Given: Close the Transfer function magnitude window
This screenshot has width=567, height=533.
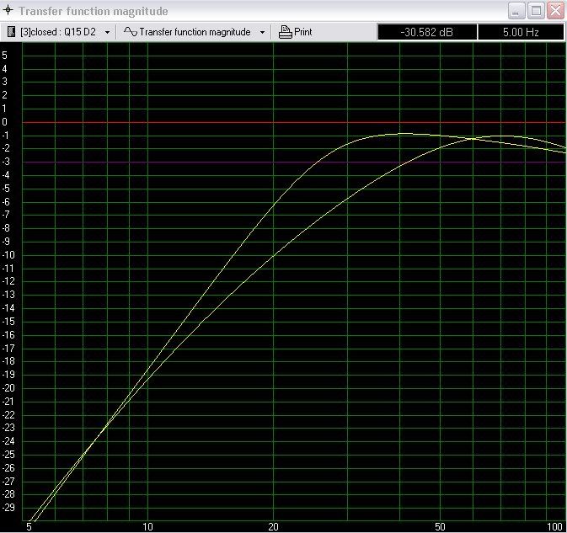Looking at the screenshot, I should coord(555,11).
